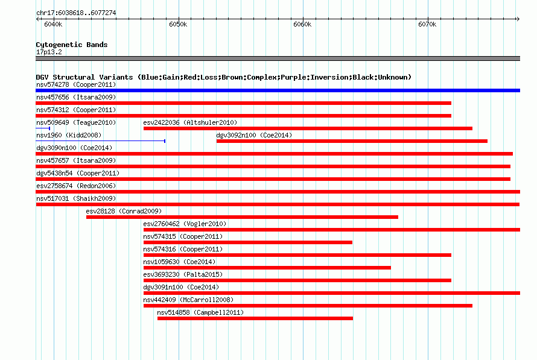This screenshot has width=537, height=360.
Task: Click the red bar for nsv574316
Action: point(297,255)
